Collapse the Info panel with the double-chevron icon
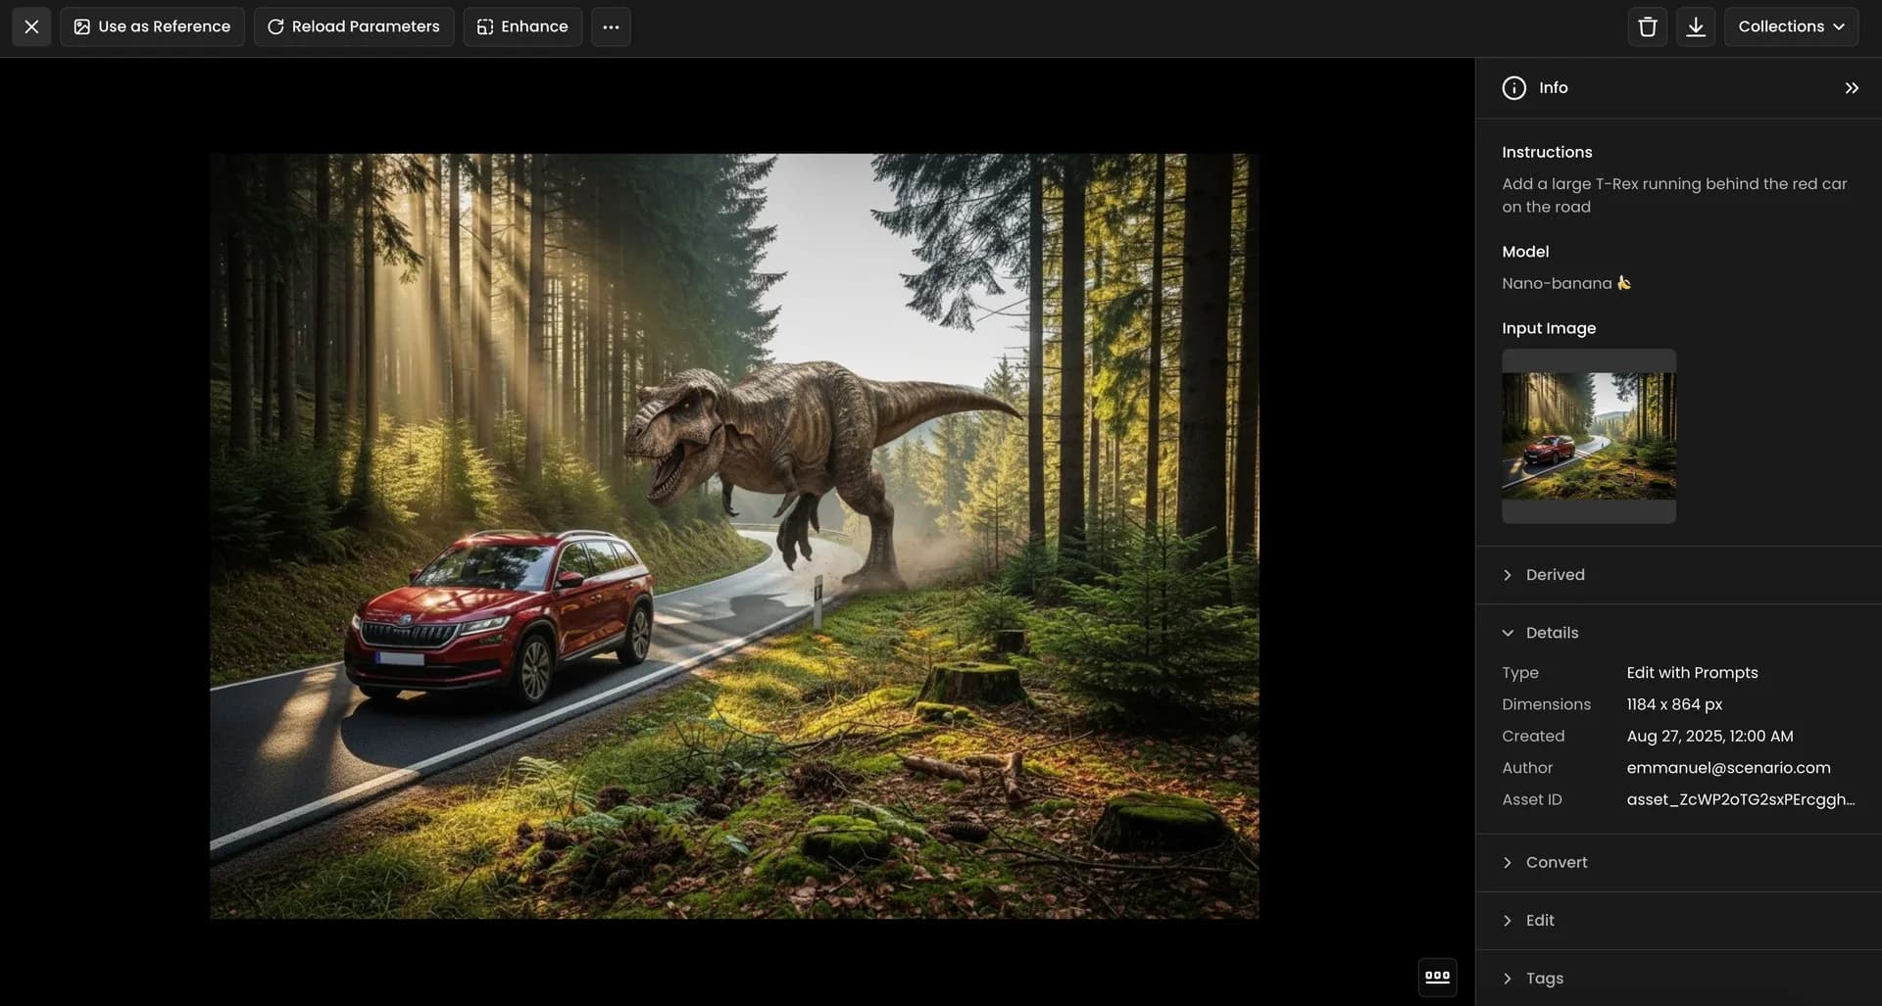The image size is (1882, 1006). [1852, 87]
